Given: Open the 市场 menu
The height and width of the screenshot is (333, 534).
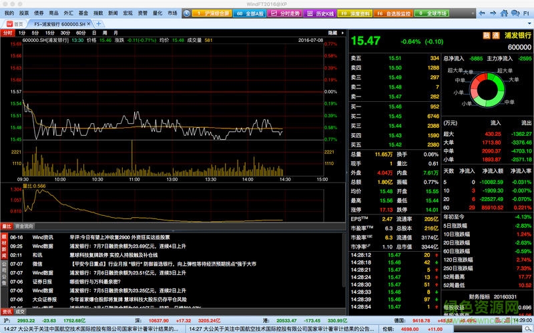Looking at the screenshot, I should tap(172, 13).
